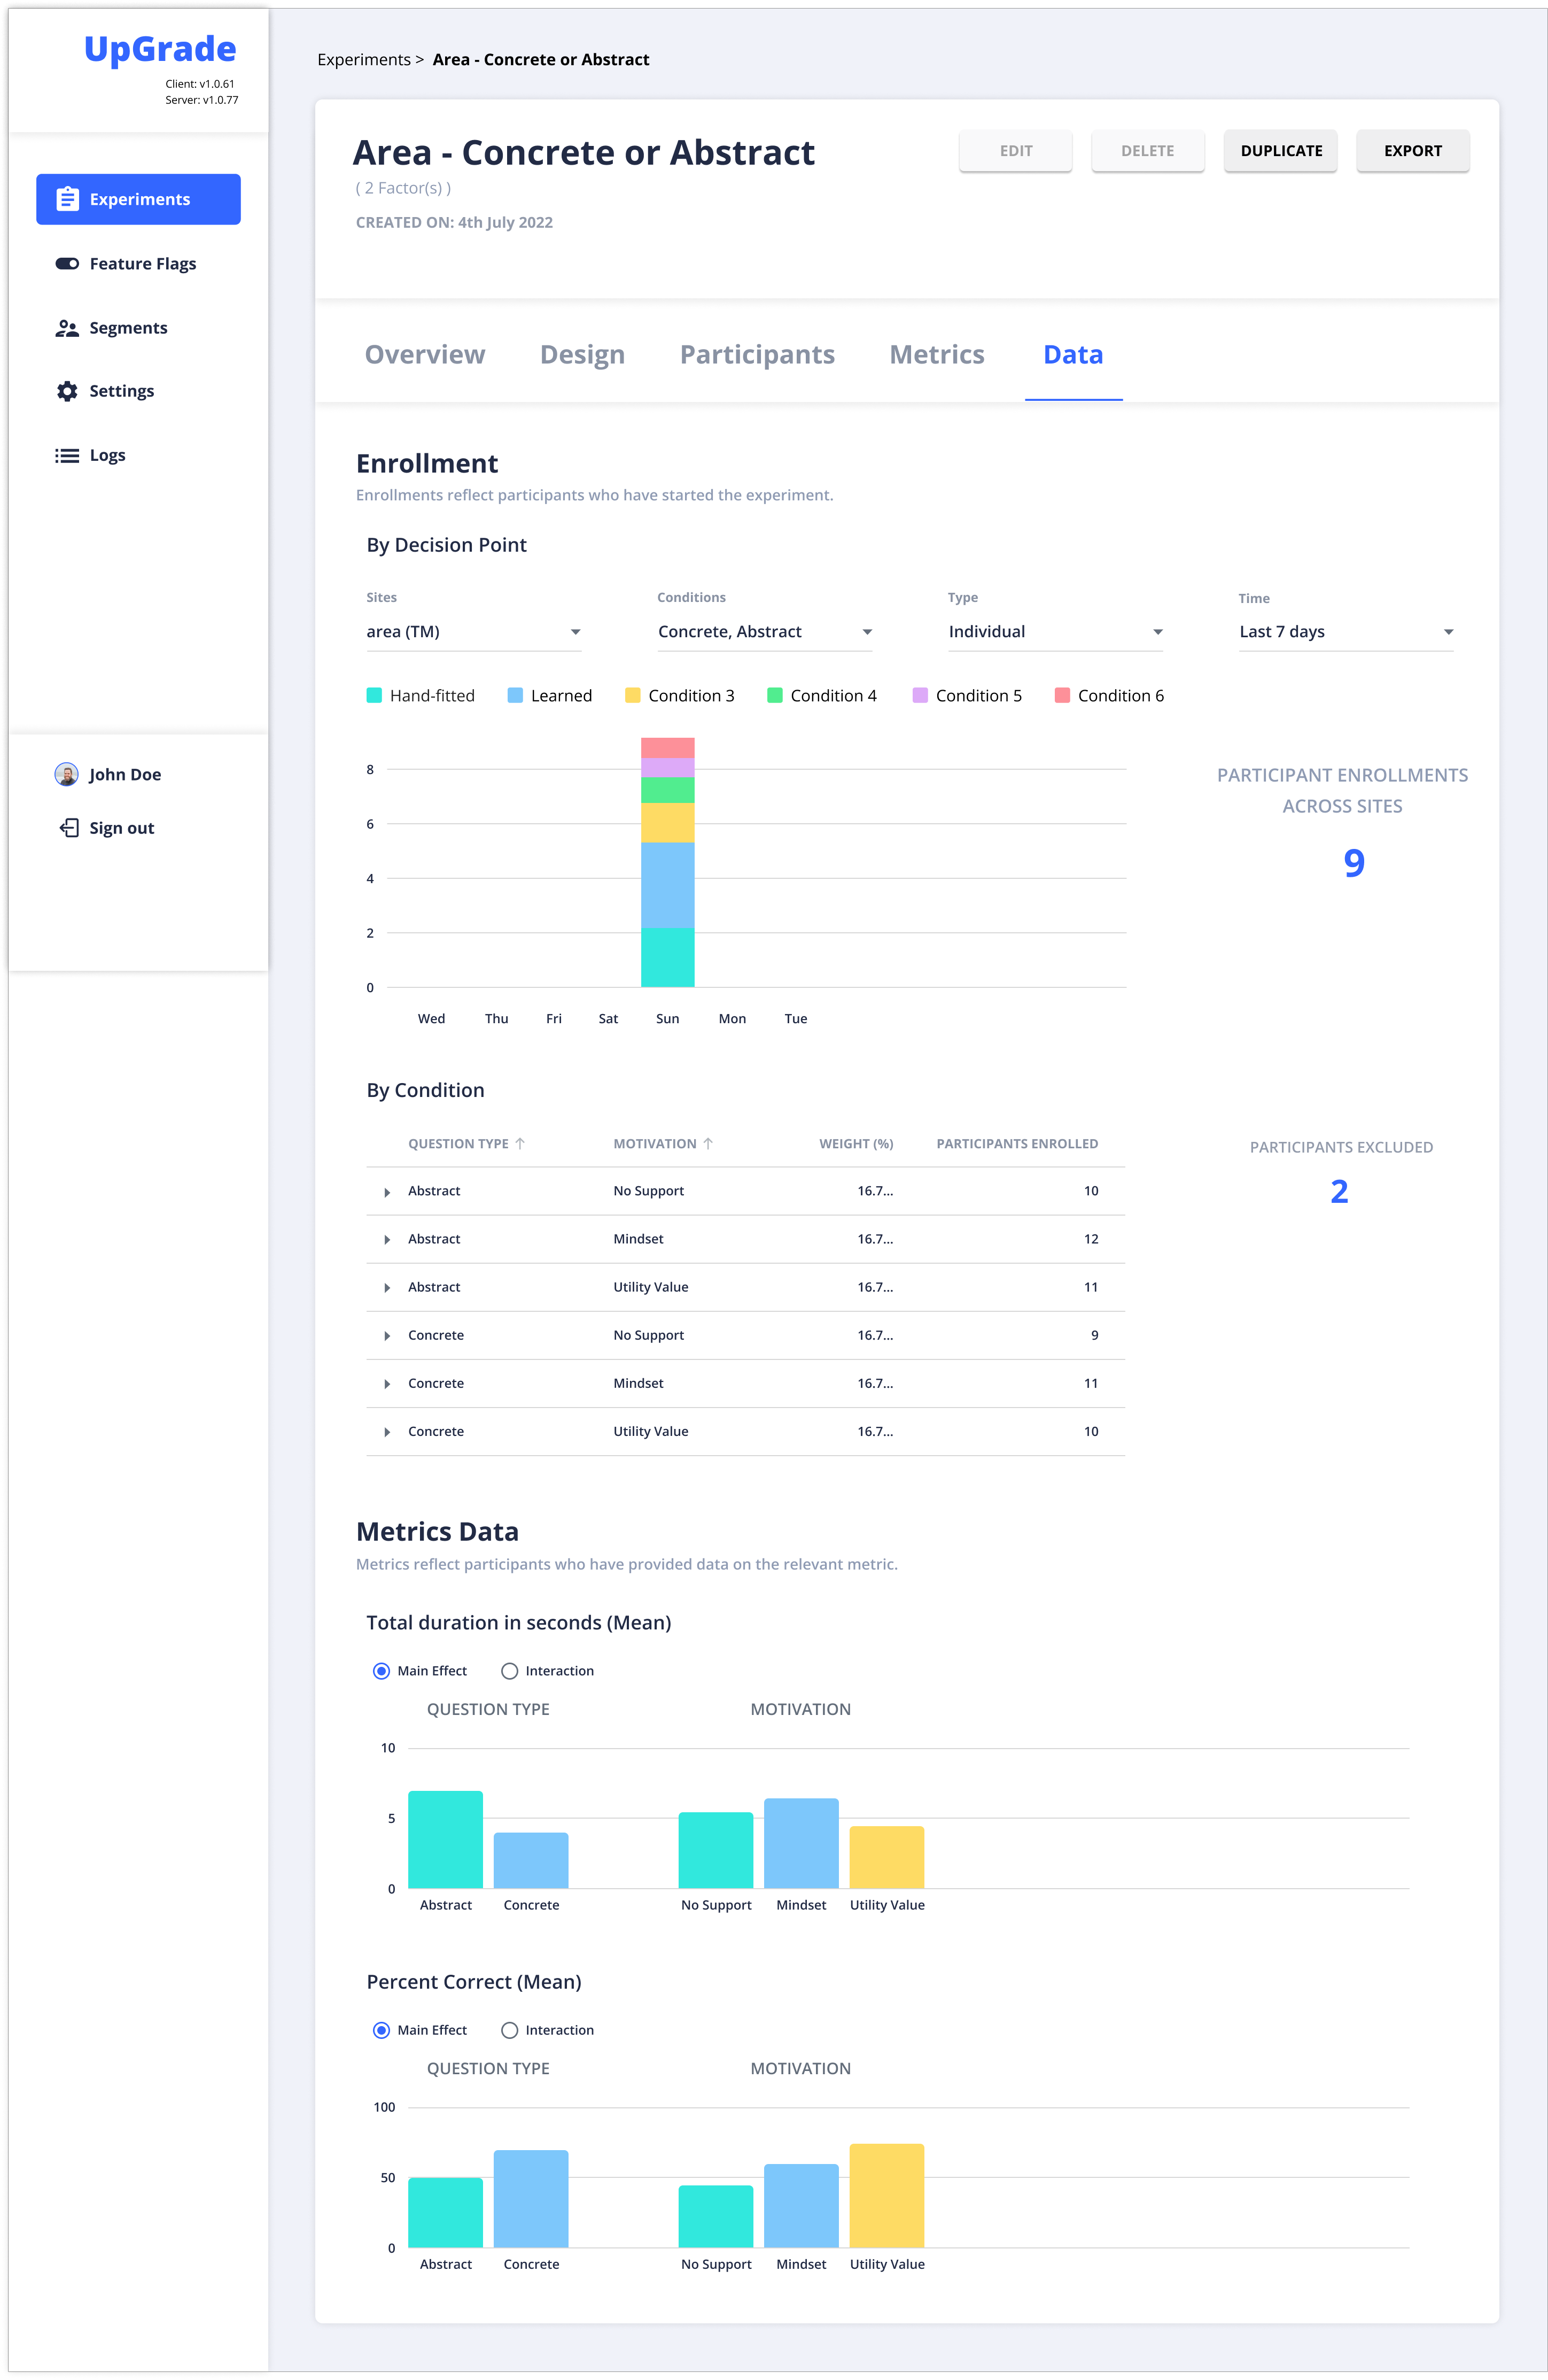Screen dimensions: 1548x2380
Task: Click the sort arrow on QUESTION TYPE column
Action: 522,1143
